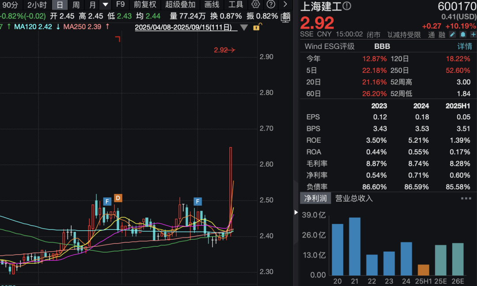The image size is (477, 286).
Task: Select the 2小时 period tab
Action: pyautogui.click(x=37, y=5)
